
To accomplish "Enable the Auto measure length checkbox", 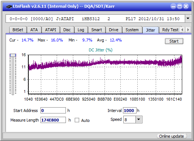I will coord(77,120).
